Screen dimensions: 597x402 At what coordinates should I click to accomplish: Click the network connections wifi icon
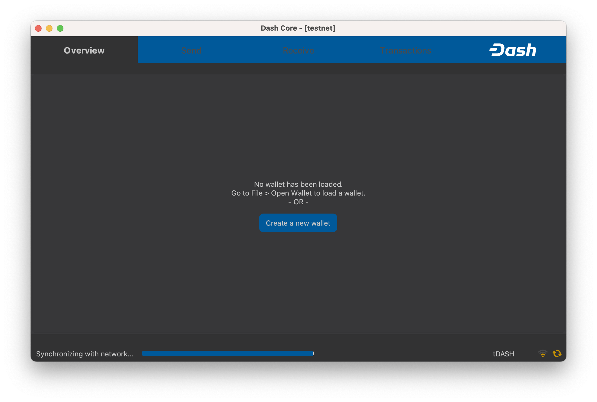[x=543, y=353]
